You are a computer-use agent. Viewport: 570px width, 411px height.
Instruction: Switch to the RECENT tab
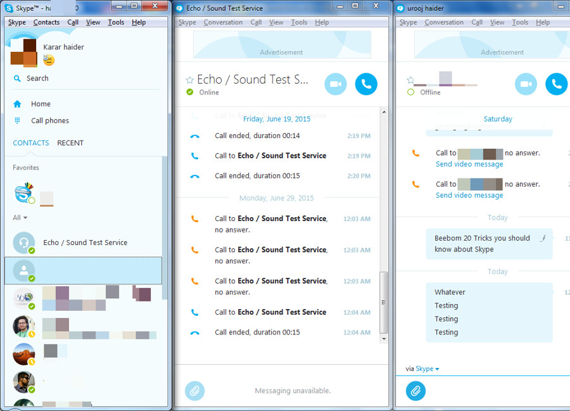click(70, 143)
